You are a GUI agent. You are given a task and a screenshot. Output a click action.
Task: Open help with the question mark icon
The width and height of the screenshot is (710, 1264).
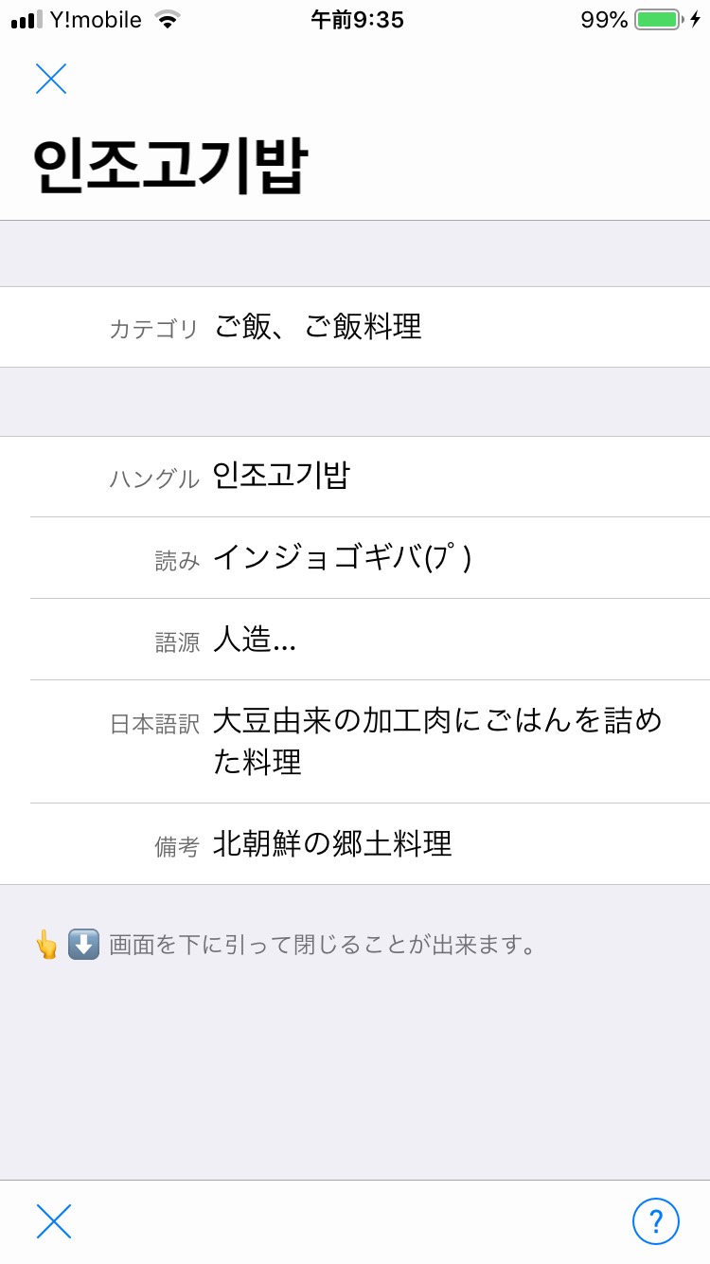(x=655, y=1221)
